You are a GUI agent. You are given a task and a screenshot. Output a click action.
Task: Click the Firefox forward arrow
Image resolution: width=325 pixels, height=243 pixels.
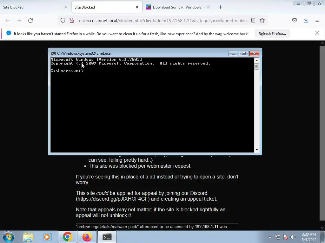(19, 21)
